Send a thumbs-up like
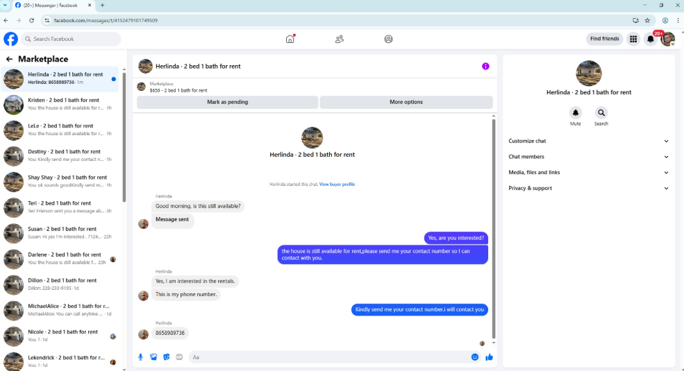This screenshot has width=684, height=371. 489,357
